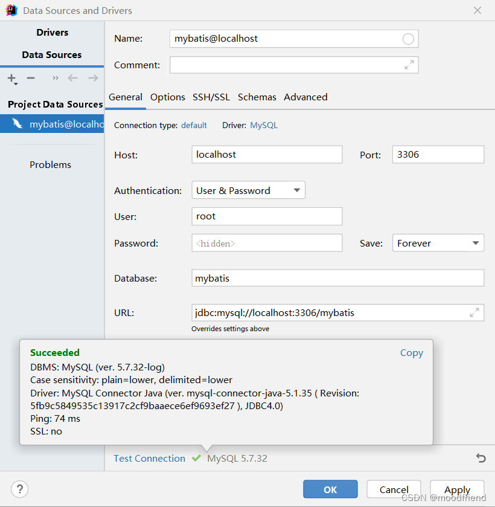Viewport: 495px width, 507px height.
Task: Click the 'Case sensitivity: plain=lower' line
Action: point(131,380)
